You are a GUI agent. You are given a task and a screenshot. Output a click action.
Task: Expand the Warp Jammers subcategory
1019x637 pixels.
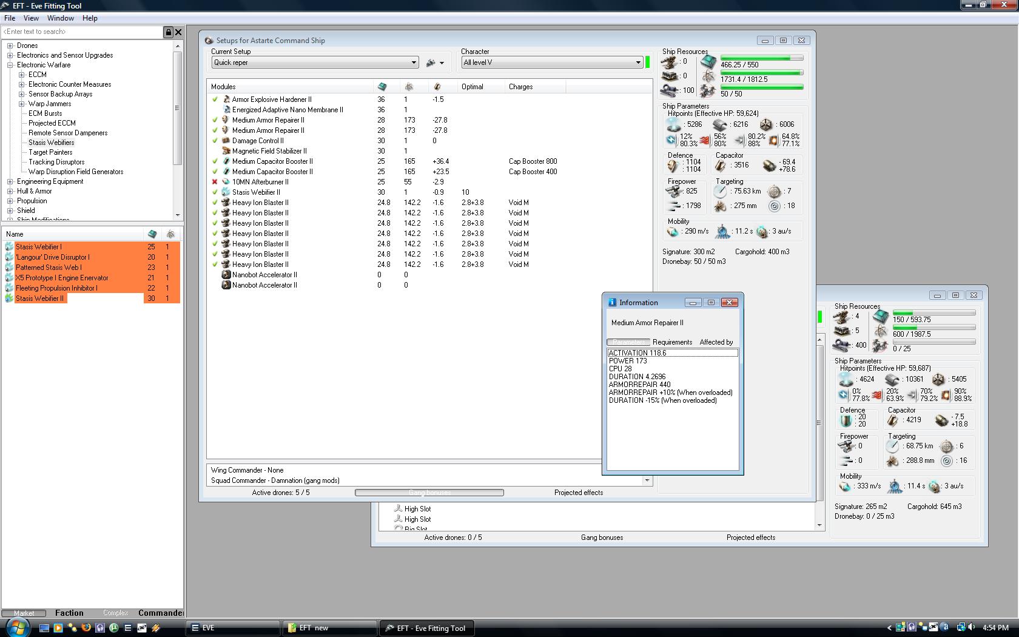[22, 104]
